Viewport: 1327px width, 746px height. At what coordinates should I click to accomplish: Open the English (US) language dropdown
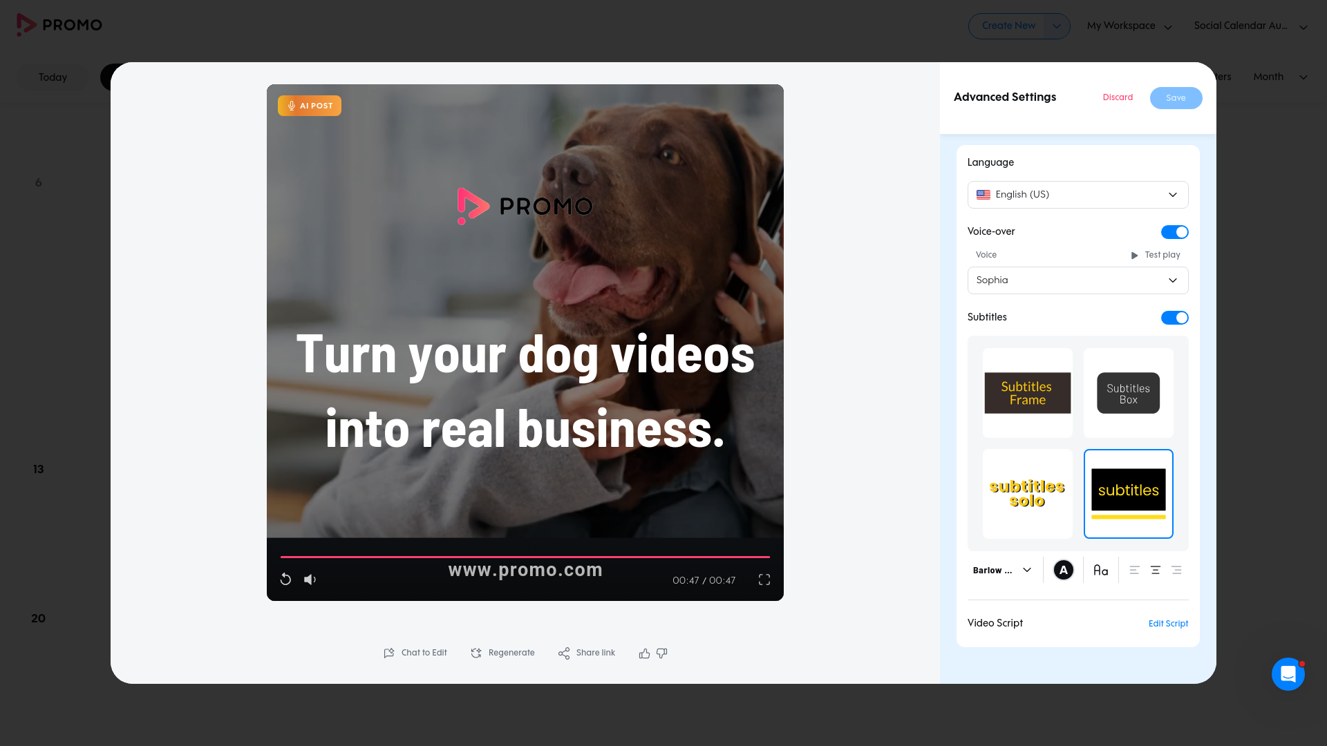(1077, 195)
